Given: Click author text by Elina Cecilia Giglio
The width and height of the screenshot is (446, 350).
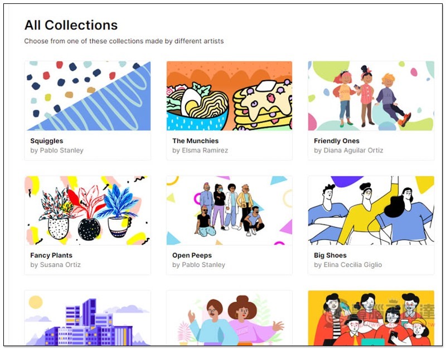Looking at the screenshot, I should click(x=348, y=265).
